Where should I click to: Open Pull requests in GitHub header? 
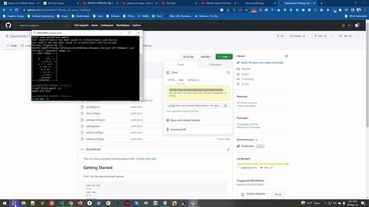pos(81,25)
